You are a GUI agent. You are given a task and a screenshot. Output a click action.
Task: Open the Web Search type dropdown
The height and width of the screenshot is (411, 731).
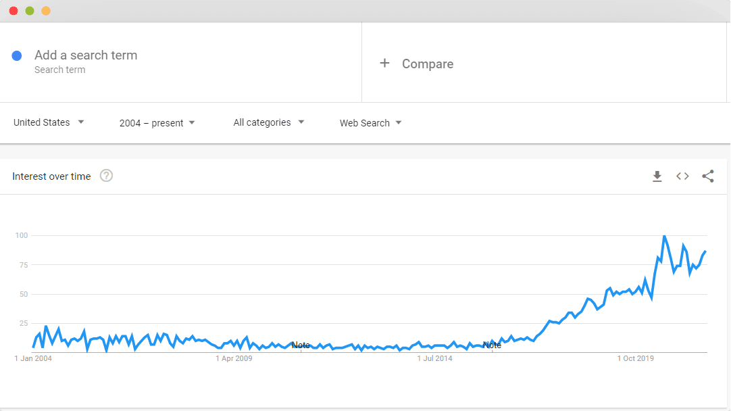tap(371, 123)
